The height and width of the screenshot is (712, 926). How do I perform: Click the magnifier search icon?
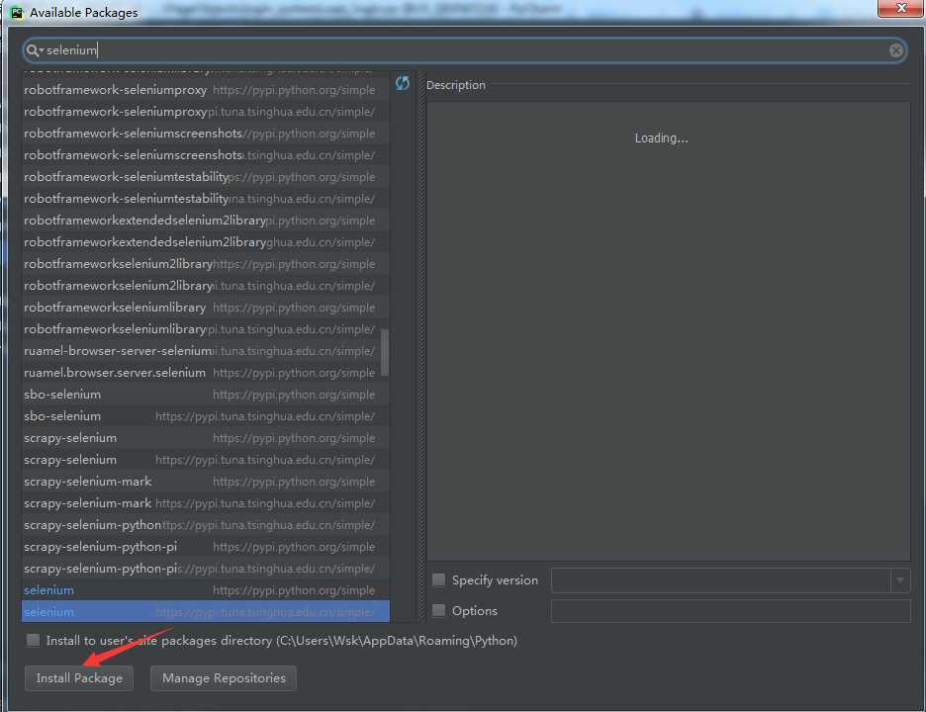pos(32,50)
